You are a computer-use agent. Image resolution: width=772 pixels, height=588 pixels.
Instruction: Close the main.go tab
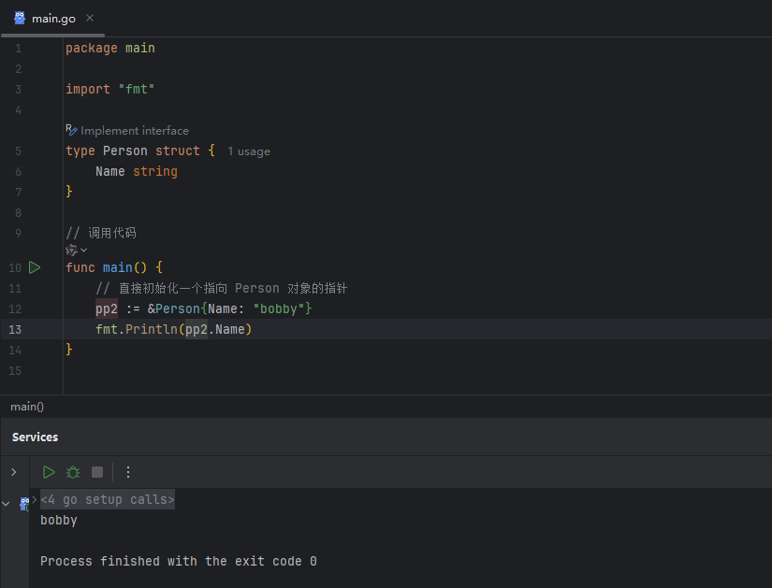click(90, 18)
